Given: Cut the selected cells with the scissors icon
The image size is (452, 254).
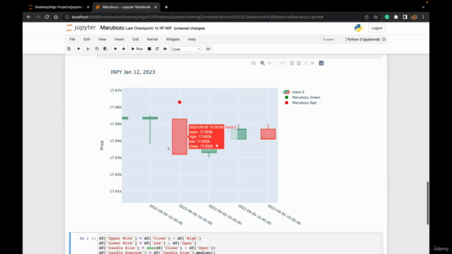Looking at the screenshot, I should (x=88, y=49).
